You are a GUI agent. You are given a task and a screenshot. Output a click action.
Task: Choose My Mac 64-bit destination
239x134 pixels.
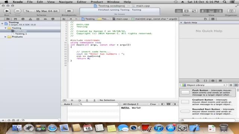pos(47,11)
